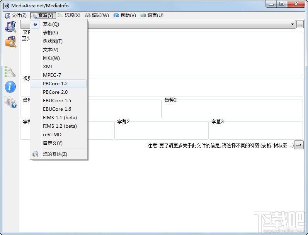Open 您的系统(Z) menu entry
Screen dimensions: 308x235
click(x=58, y=154)
